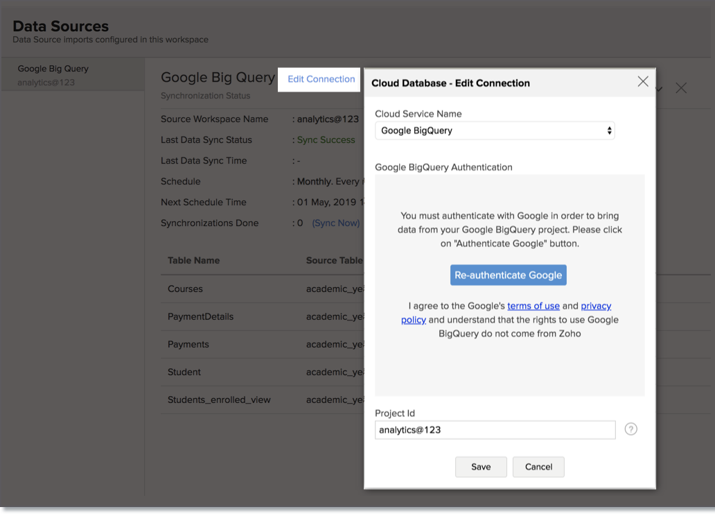
Task: Click the Source Table column header
Action: tap(334, 260)
